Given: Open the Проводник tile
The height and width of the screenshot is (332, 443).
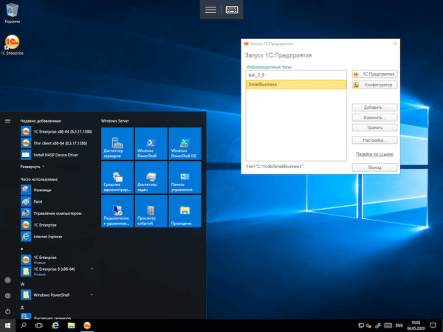Looking at the screenshot, I should pos(185,212).
